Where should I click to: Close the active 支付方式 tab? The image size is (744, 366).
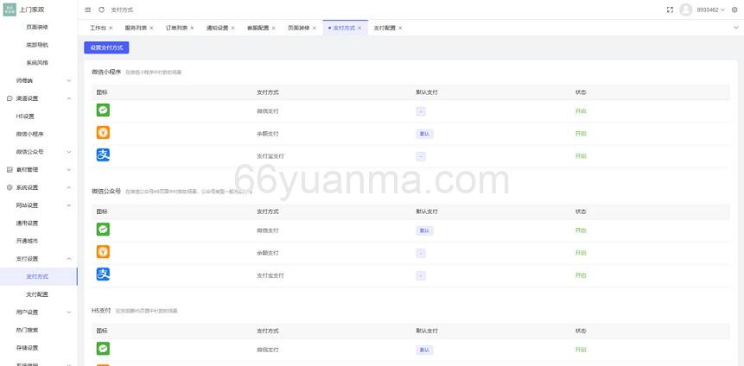click(x=359, y=28)
